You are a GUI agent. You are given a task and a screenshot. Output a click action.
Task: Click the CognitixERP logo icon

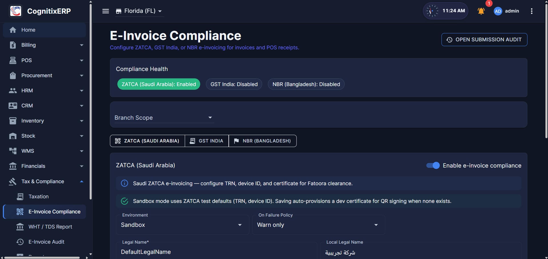tap(16, 11)
